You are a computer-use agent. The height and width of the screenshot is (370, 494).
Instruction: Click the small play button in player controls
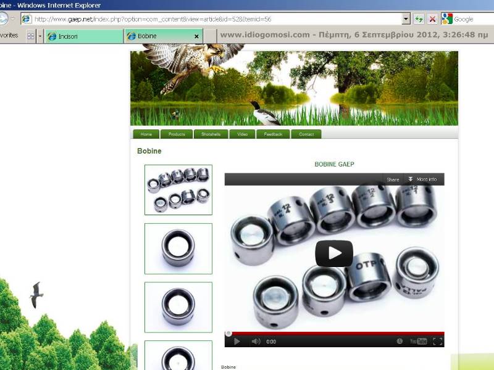(237, 342)
